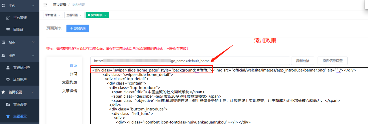This screenshot has height=124, width=368.
Task: Switch to the 平台管理 tab
Action: 53,15
